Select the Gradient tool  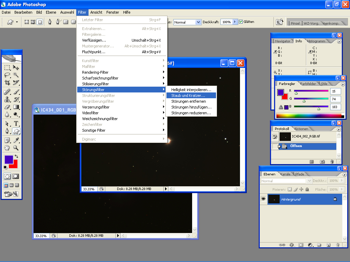click(x=16, y=107)
